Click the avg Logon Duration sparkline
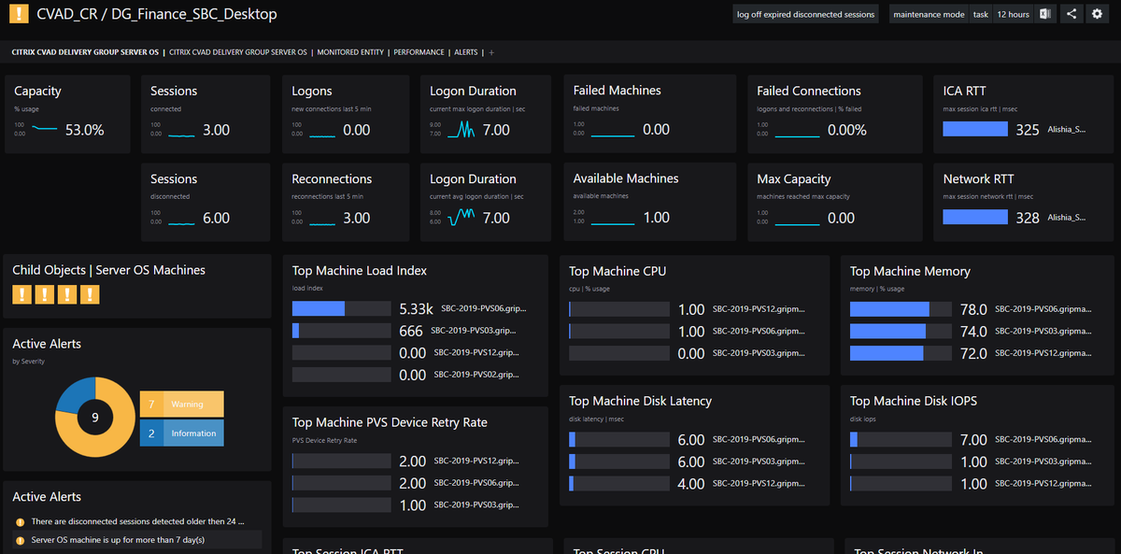This screenshot has height=554, width=1121. point(461,218)
